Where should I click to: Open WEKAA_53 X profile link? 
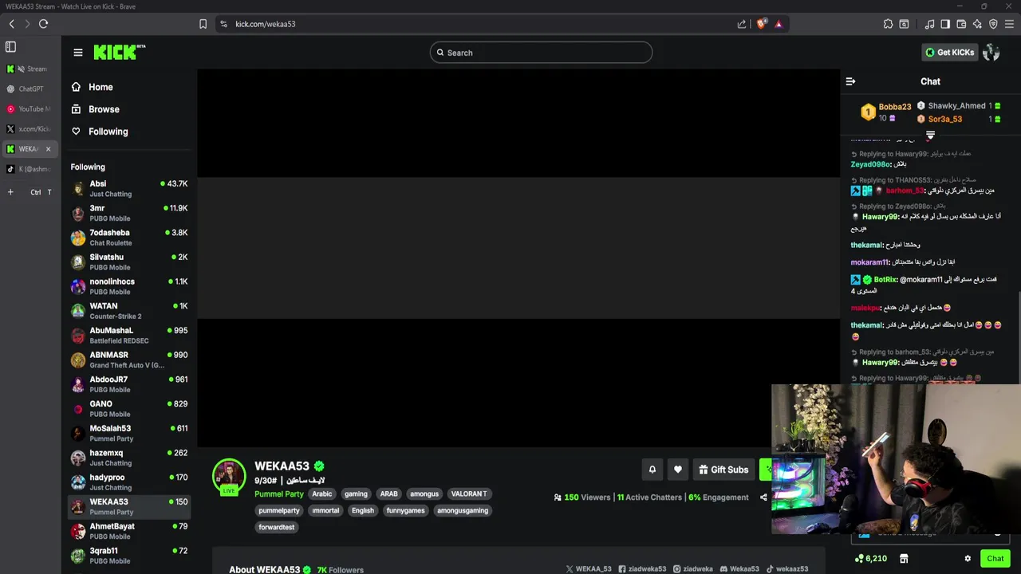point(589,569)
